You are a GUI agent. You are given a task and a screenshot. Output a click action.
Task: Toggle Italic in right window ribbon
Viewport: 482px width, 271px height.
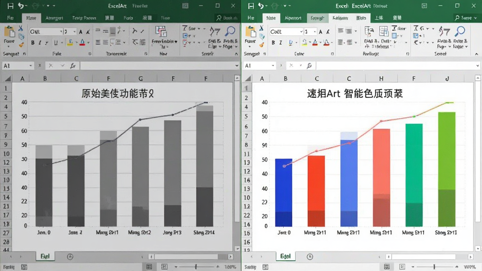pyautogui.click(x=281, y=43)
